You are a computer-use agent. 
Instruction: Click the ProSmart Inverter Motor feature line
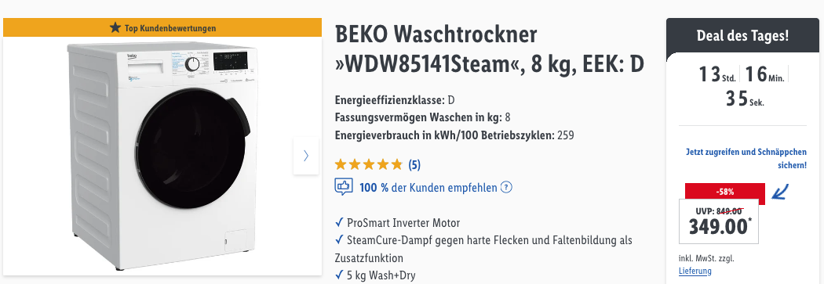pyautogui.click(x=397, y=223)
